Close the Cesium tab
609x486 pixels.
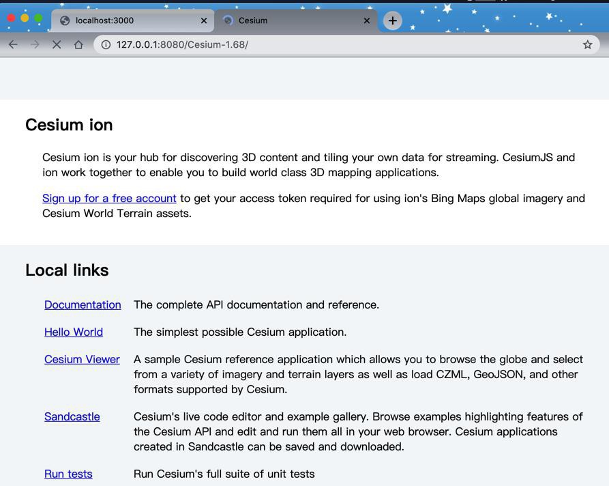[x=367, y=20]
